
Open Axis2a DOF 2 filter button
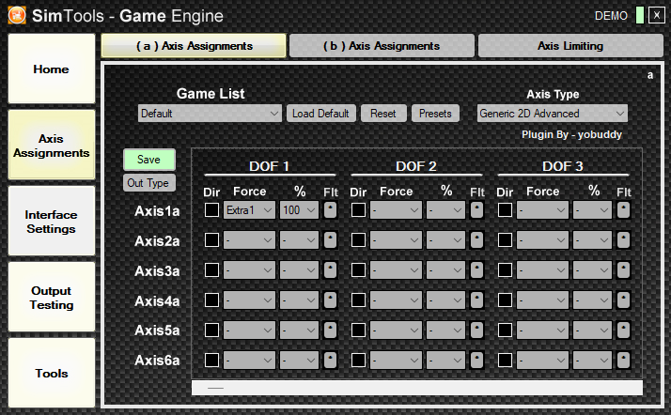tap(476, 239)
